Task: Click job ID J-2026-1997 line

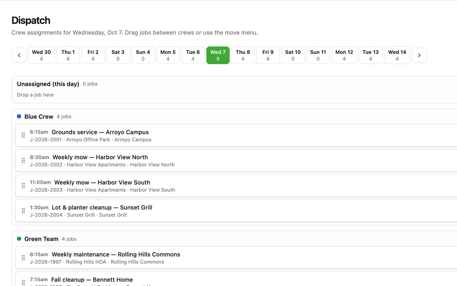Action: (x=97, y=262)
